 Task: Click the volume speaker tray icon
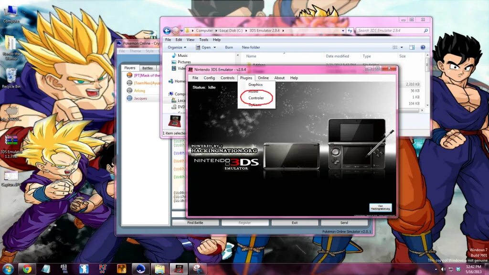(x=443, y=269)
